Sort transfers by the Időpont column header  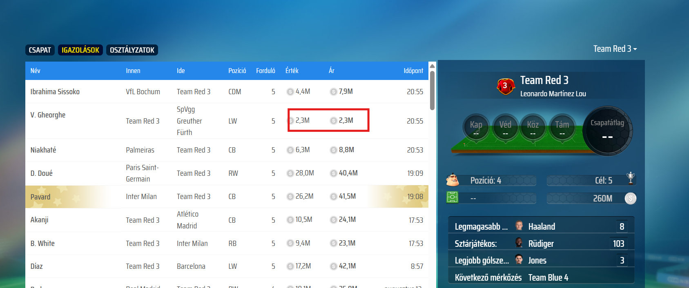point(413,71)
